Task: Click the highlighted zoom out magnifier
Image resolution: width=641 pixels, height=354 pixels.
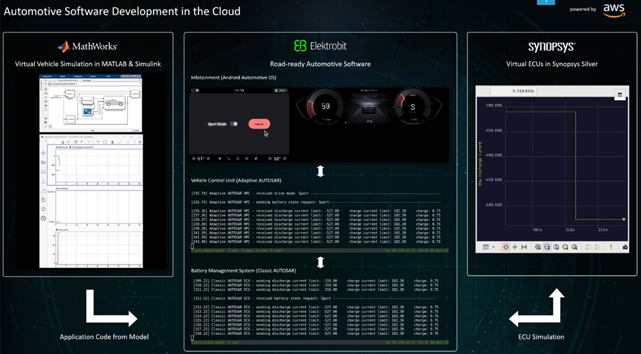Action: coord(547,247)
